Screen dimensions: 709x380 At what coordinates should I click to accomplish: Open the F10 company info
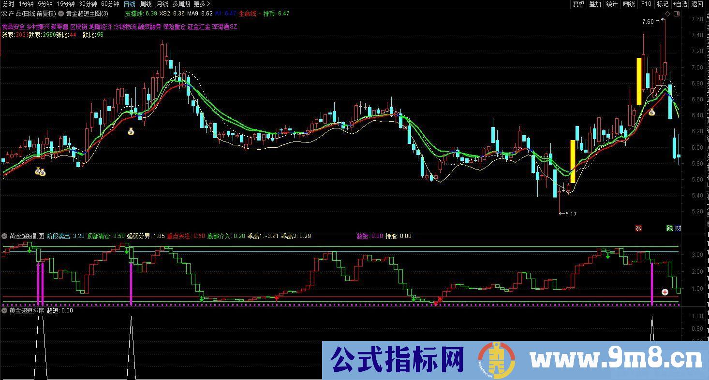point(646,4)
